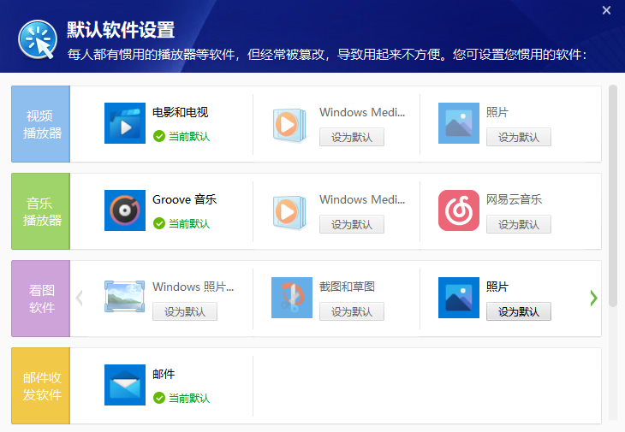This screenshot has height=432, width=625.
Task: Select the 邮件收发软件 category tab
Action: click(x=40, y=386)
